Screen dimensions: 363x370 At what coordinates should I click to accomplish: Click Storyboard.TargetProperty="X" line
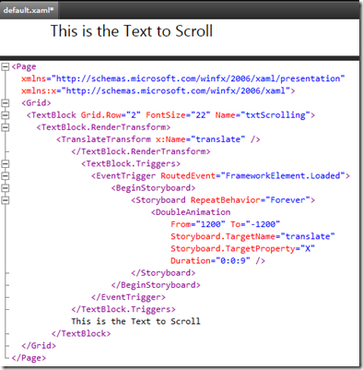point(243,248)
